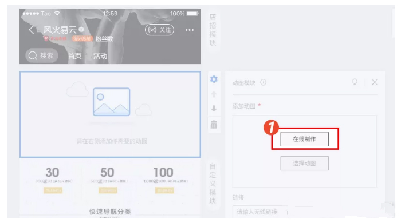The width and height of the screenshot is (401, 223).
Task: Click the yellow button under 30 coupon
Action: pos(53,190)
